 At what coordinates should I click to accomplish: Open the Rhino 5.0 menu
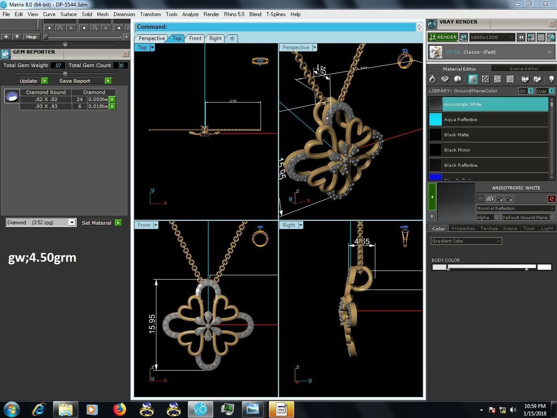pyautogui.click(x=234, y=14)
